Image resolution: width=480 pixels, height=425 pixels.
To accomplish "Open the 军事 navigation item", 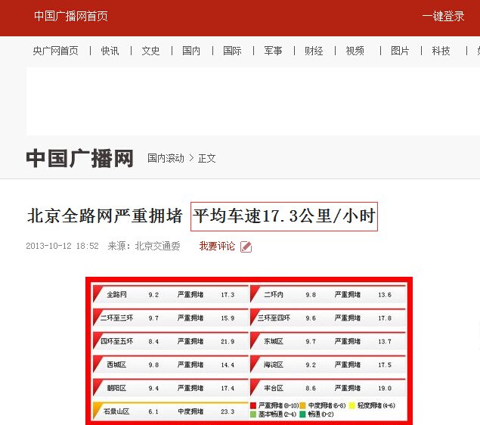I will (273, 51).
